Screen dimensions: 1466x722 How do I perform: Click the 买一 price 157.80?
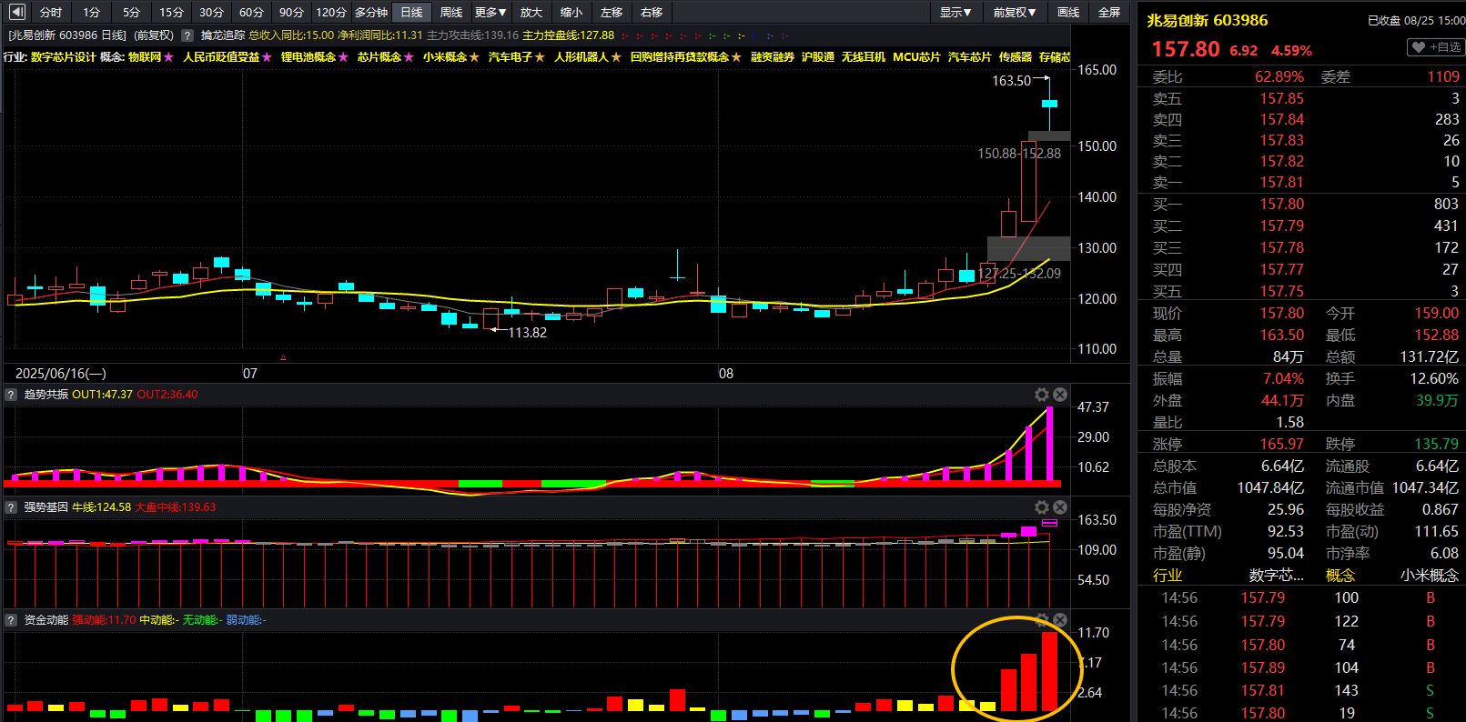pos(1281,205)
